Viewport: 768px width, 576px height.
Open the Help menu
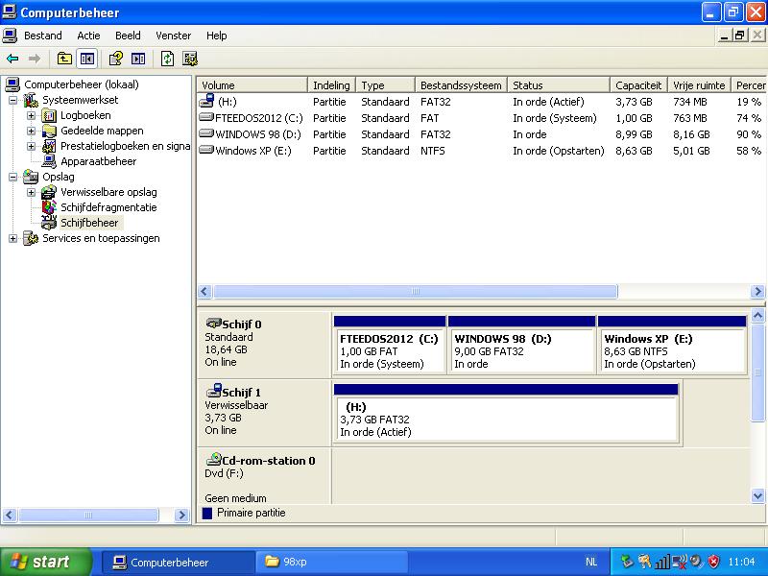pyautogui.click(x=217, y=36)
